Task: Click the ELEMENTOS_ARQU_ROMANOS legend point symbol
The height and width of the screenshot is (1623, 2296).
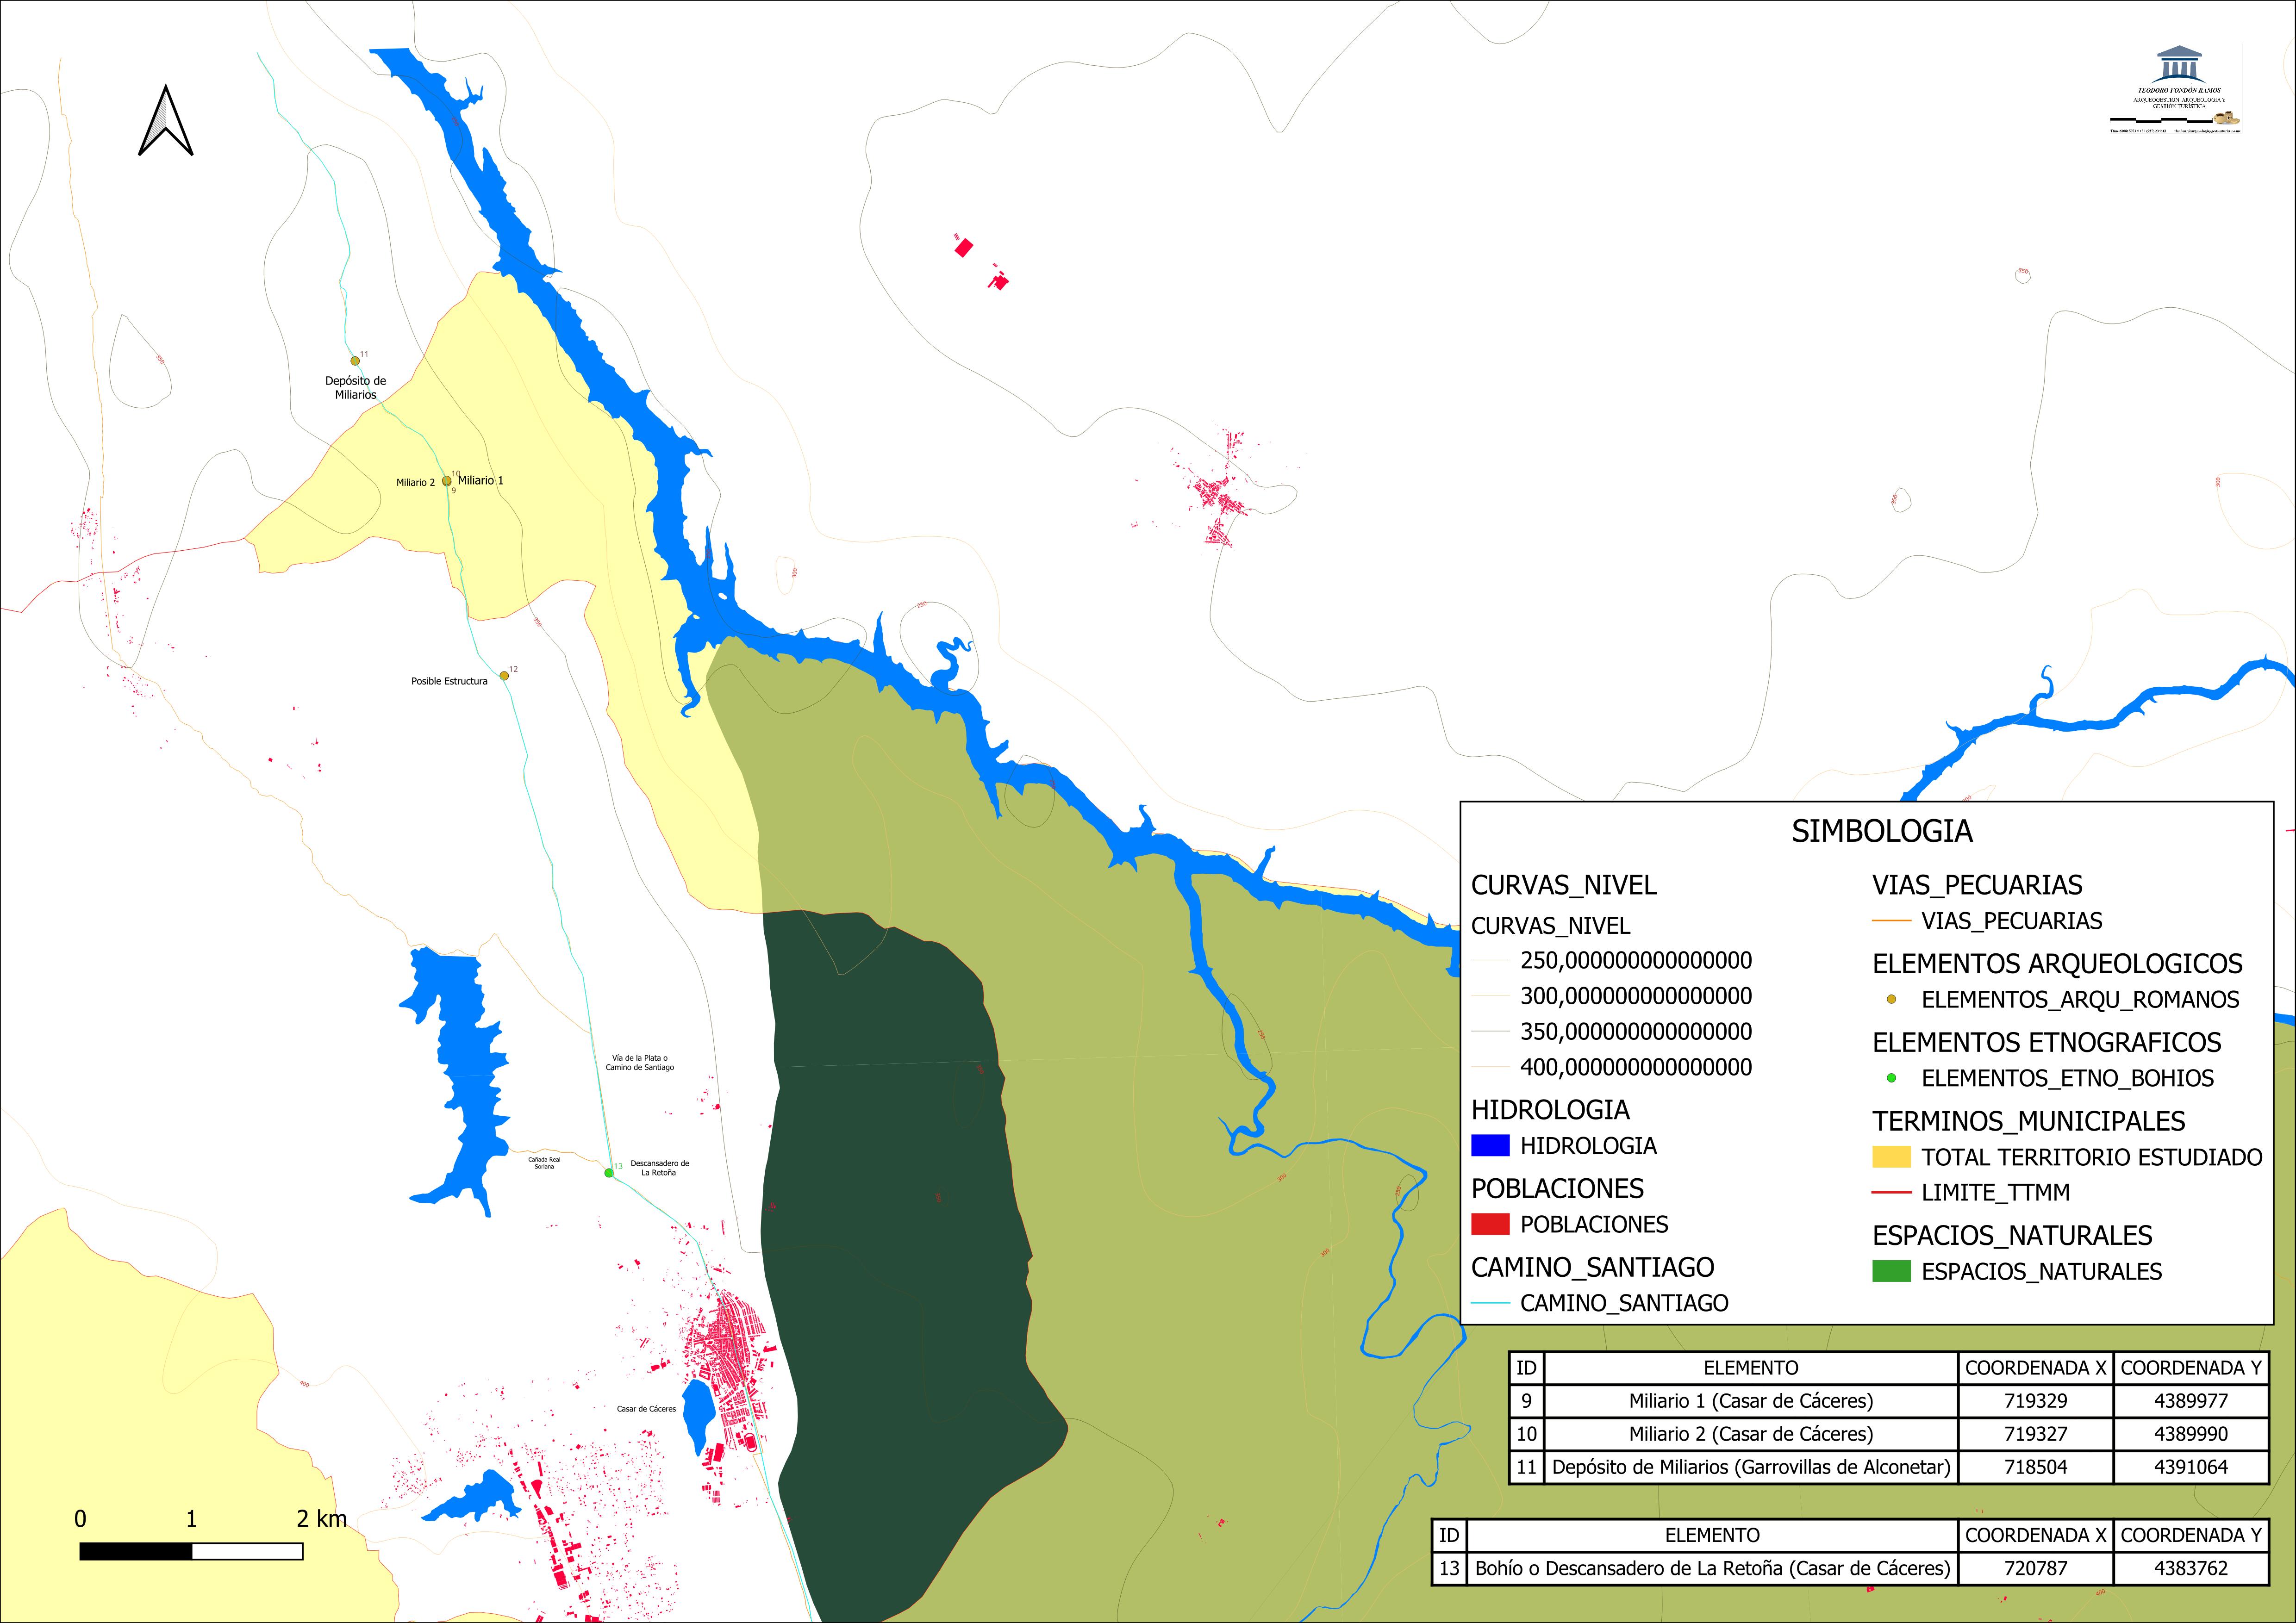Action: [1891, 999]
